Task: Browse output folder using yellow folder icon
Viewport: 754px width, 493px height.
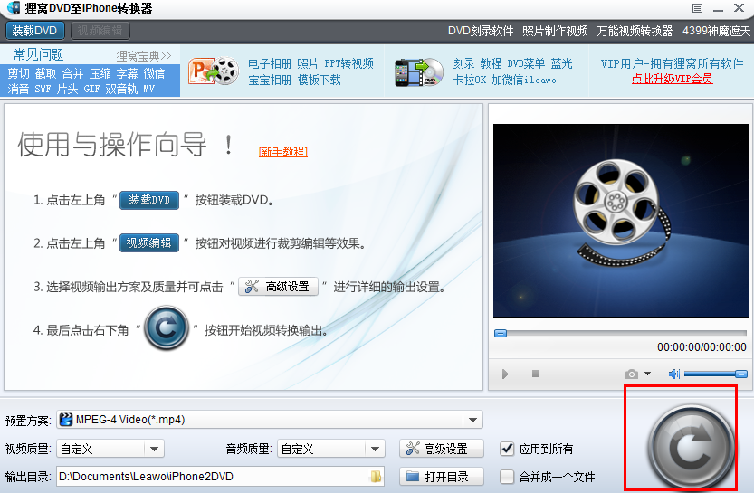Action: pos(376,477)
